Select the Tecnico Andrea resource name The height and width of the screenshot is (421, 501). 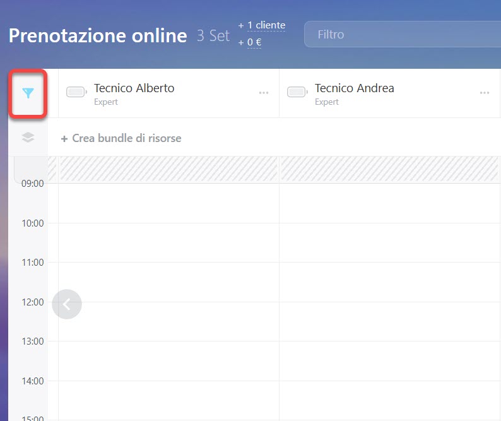(354, 88)
